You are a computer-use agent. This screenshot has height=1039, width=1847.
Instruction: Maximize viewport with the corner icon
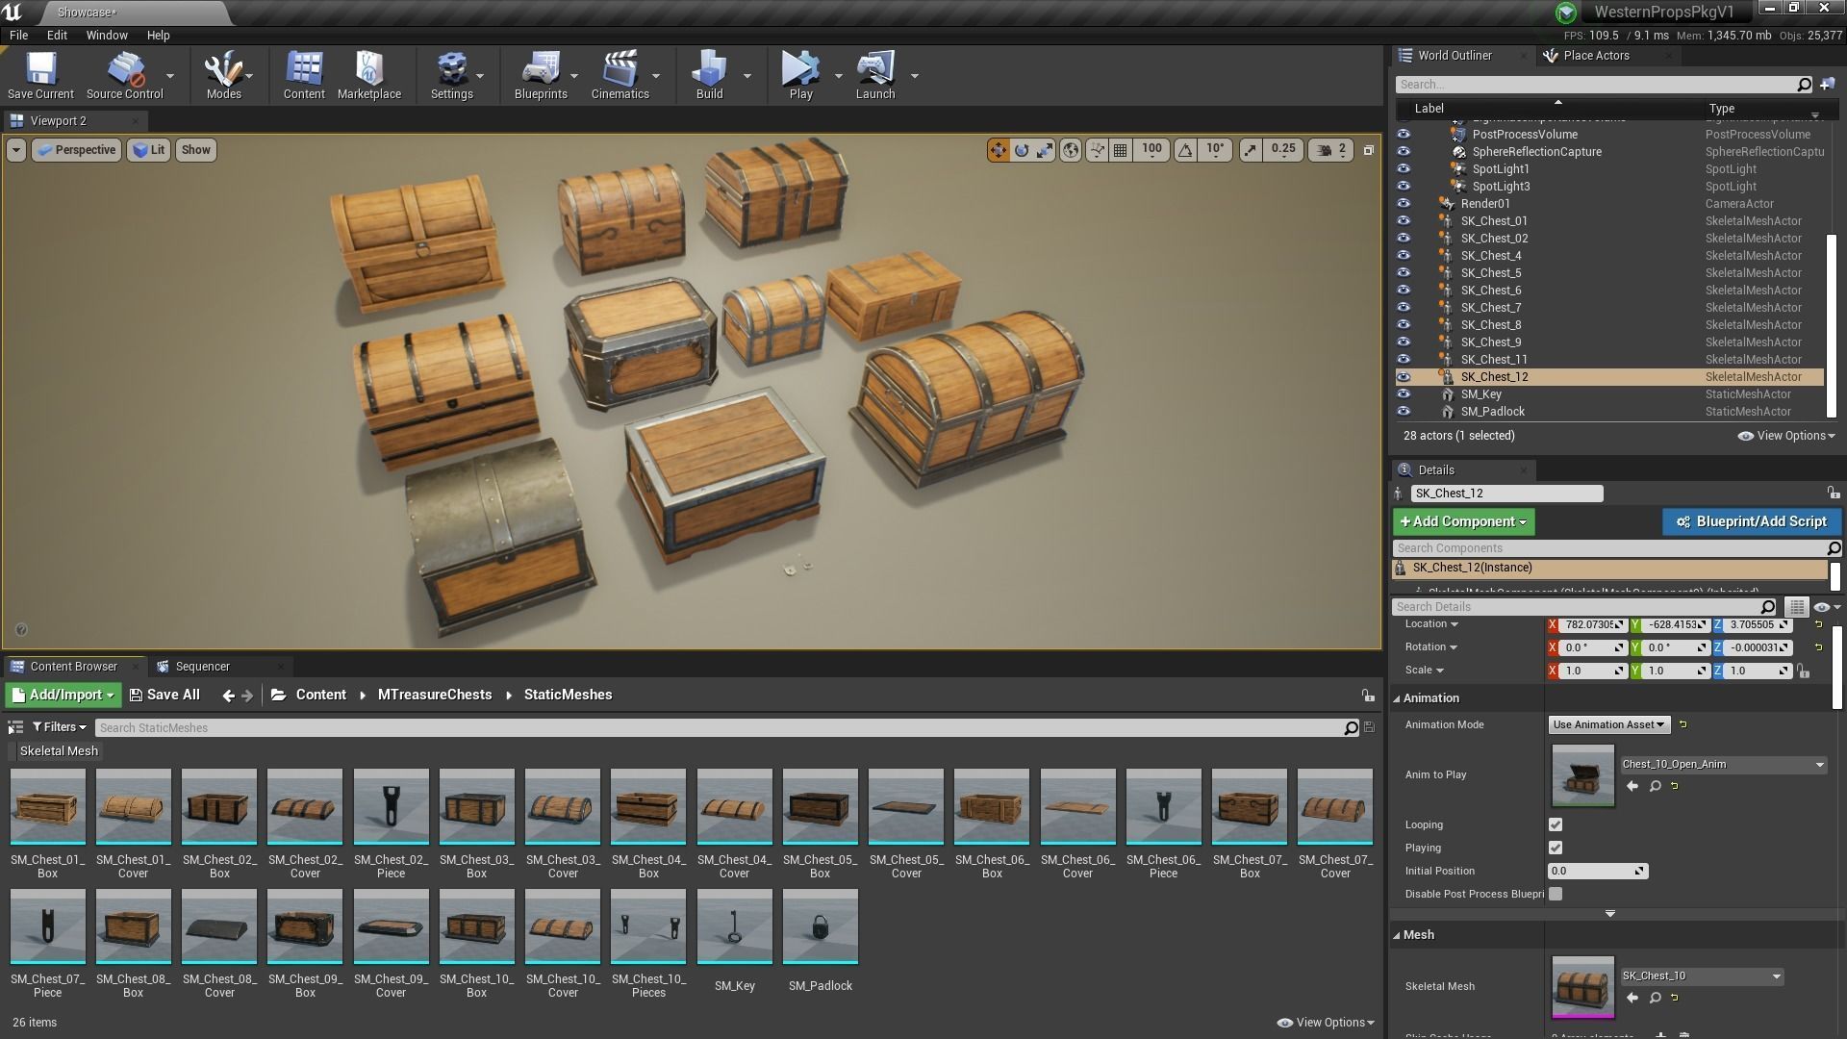(1368, 150)
